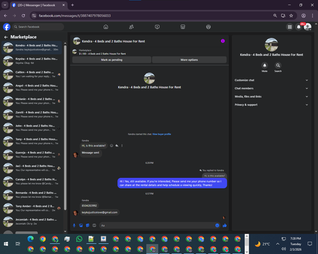Go to the Home feed icon
This screenshot has width=318, height=254.
coord(106,27)
